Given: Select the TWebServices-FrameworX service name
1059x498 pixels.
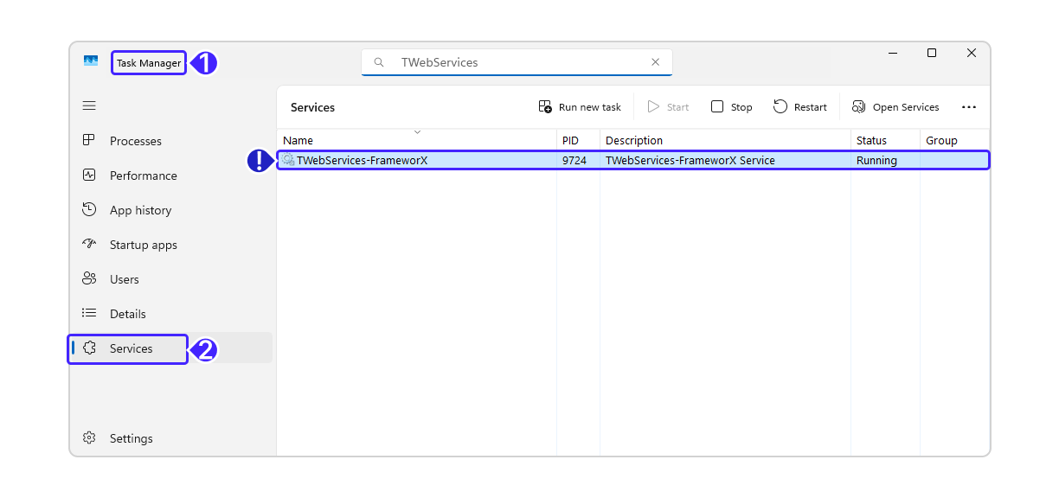Looking at the screenshot, I should click(x=363, y=160).
